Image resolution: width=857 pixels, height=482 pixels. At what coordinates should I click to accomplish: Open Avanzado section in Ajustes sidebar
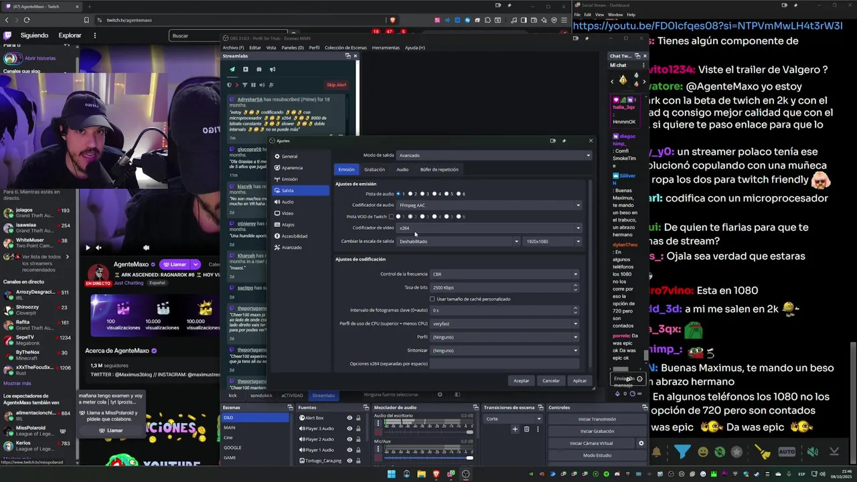[x=301, y=247]
